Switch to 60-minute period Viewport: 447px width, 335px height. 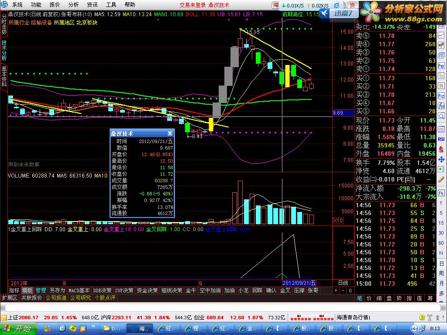441,243
